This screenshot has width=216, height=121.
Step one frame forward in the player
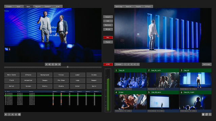(x=56, y=64)
